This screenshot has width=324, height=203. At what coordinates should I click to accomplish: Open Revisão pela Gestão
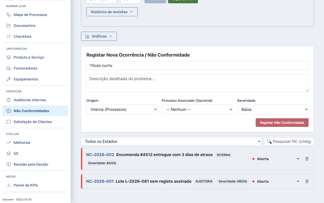[x=35, y=164]
